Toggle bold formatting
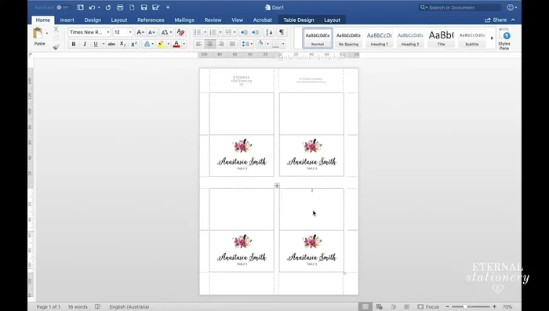Image resolution: width=549 pixels, height=311 pixels. click(74, 44)
